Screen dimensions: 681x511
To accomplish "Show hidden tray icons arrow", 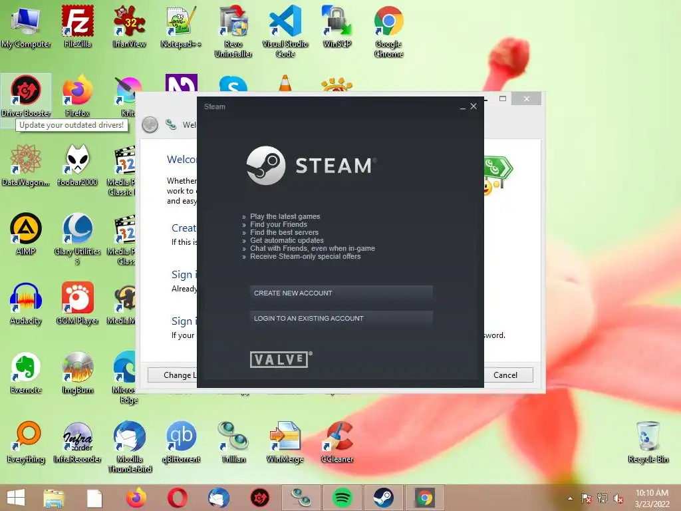I will point(570,498).
